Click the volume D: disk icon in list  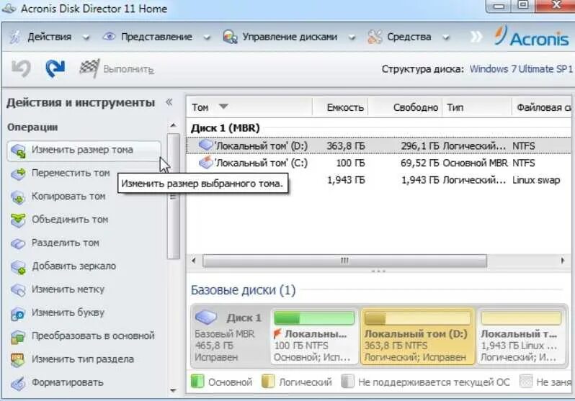[206, 145]
